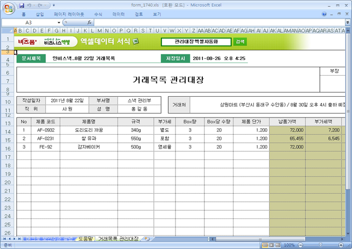Click the insert new worksheet tab icon
Screen dimensions: 352x249
(x=147, y=239)
